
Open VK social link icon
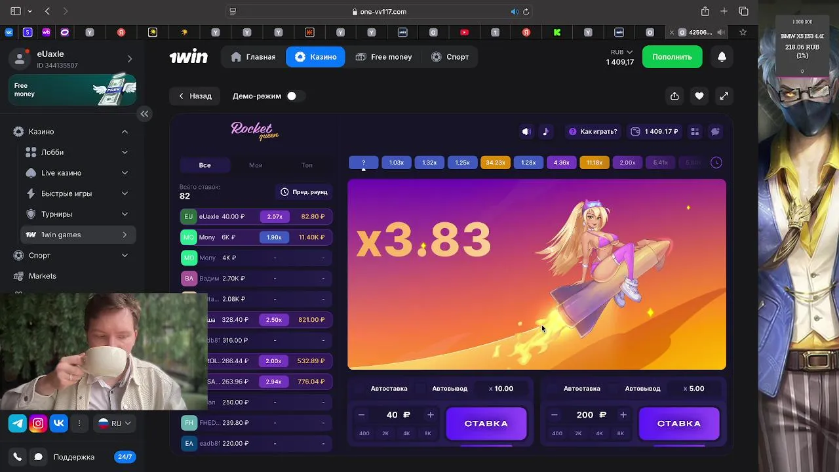click(59, 423)
